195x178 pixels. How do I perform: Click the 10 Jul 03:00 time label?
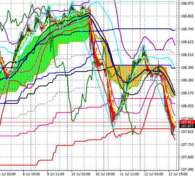click(x=81, y=174)
